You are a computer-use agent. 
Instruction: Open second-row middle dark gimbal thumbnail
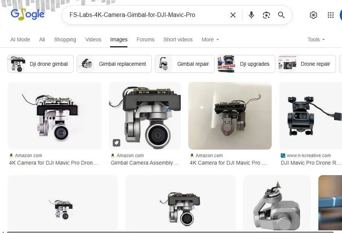point(180,203)
